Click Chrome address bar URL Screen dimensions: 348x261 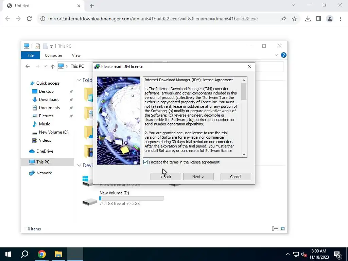point(153,19)
